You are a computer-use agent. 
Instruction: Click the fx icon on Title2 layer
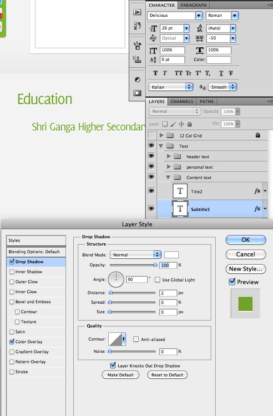tap(257, 191)
